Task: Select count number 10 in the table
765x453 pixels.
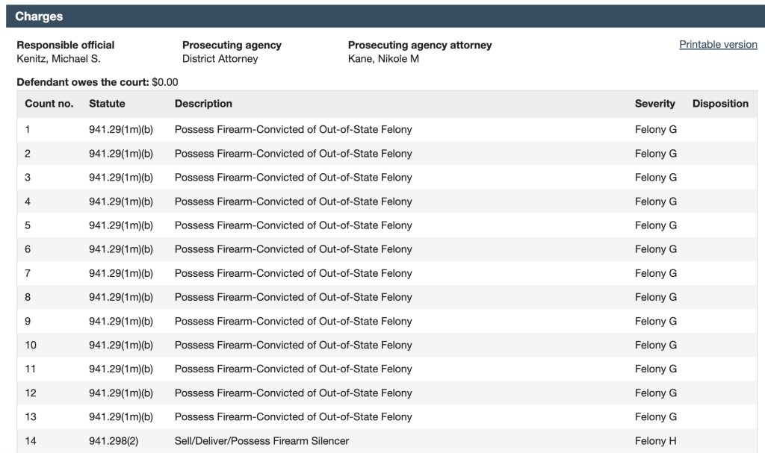Action: click(31, 346)
